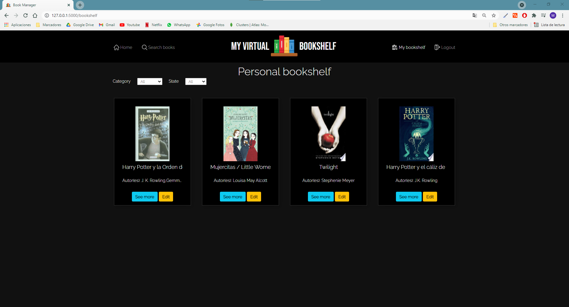See more of Harry Potter y la Orden
Viewport: 569px width, 307px height.
(145, 197)
